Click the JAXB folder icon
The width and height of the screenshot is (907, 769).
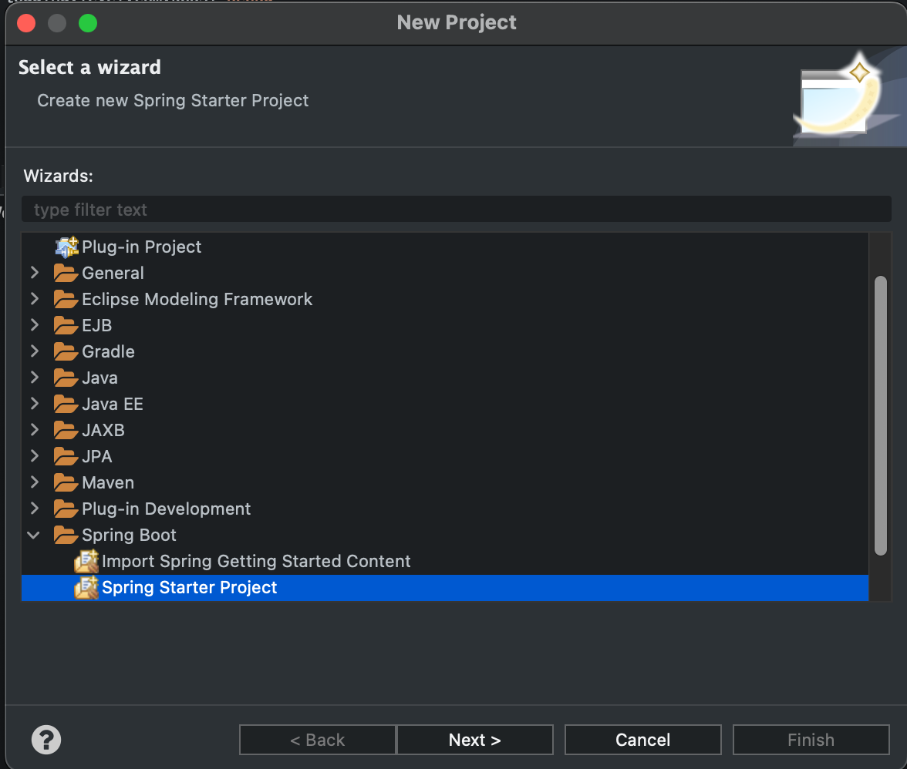pyautogui.click(x=66, y=430)
